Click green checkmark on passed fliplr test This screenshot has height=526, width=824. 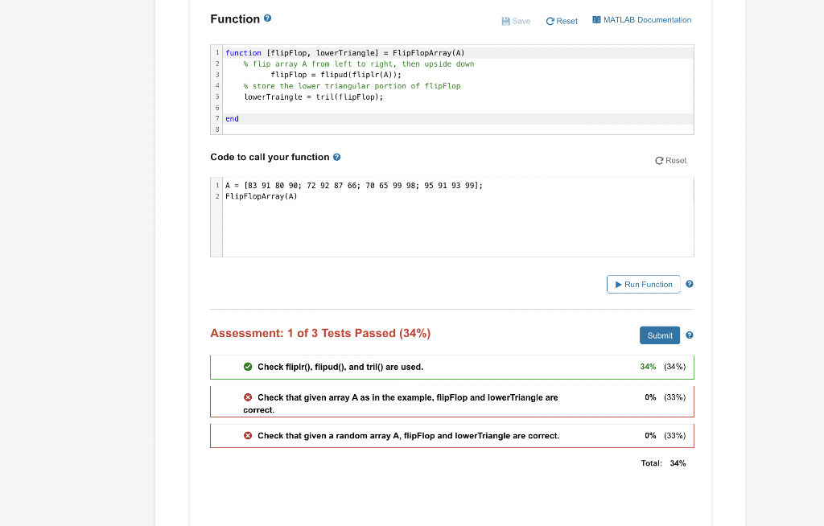click(x=248, y=367)
